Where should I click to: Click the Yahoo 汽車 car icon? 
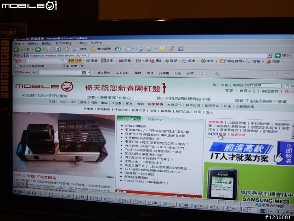coord(121,60)
